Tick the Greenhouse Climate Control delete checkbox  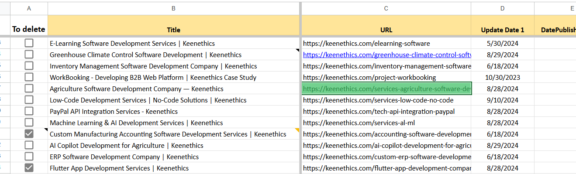click(29, 55)
